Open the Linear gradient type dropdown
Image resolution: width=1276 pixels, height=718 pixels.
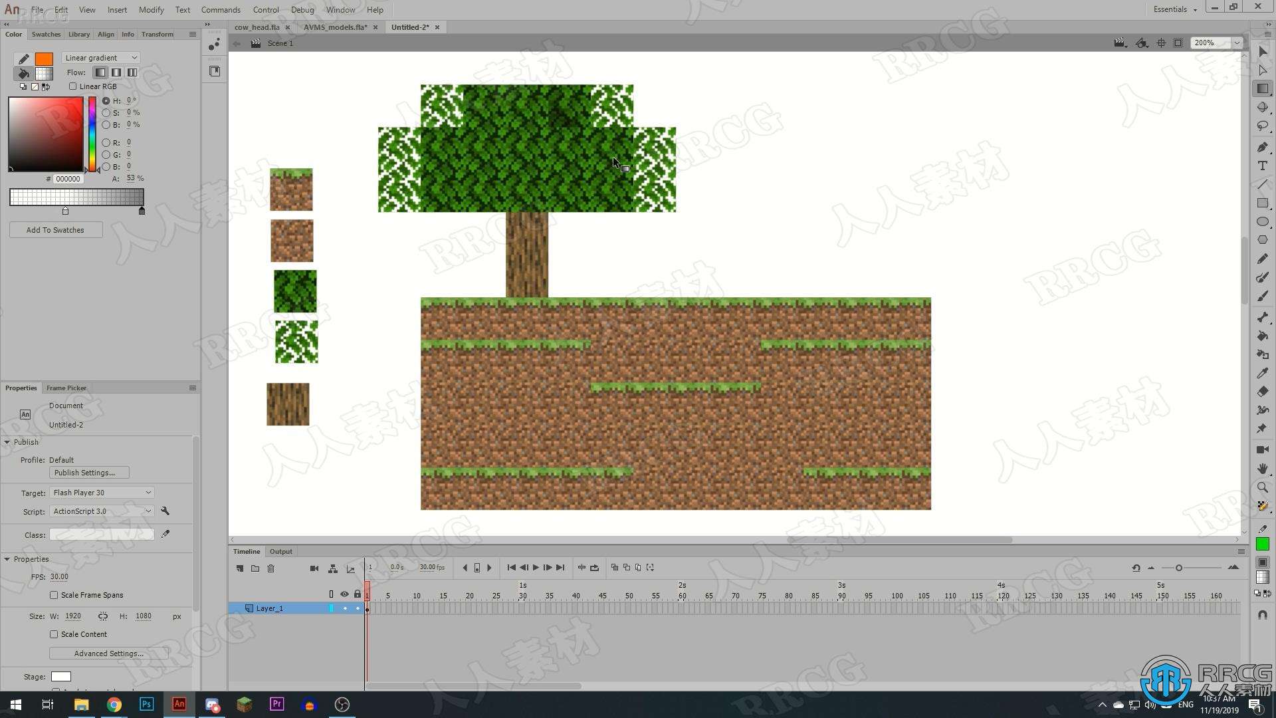coord(100,58)
